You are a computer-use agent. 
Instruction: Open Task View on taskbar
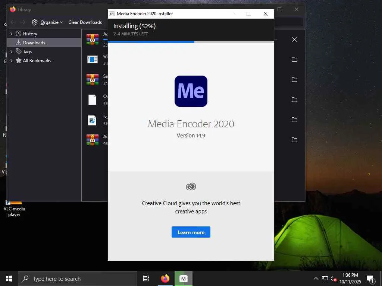tap(146, 279)
